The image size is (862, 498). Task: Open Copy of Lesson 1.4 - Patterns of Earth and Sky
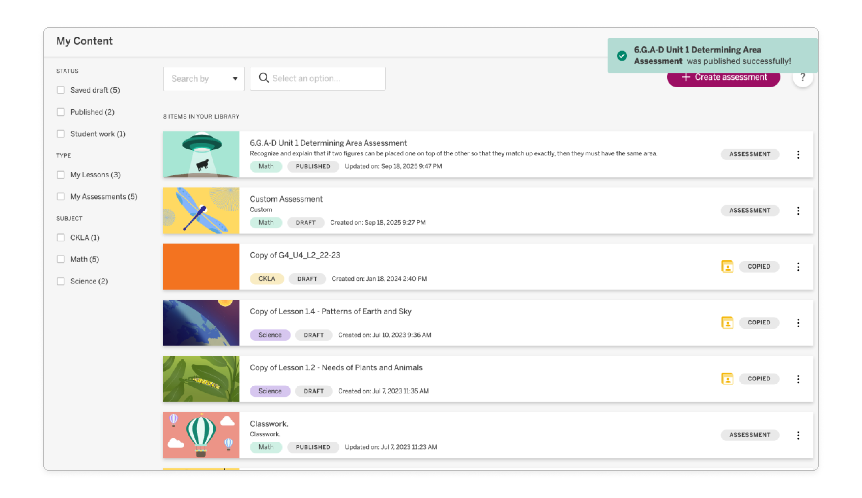point(330,311)
